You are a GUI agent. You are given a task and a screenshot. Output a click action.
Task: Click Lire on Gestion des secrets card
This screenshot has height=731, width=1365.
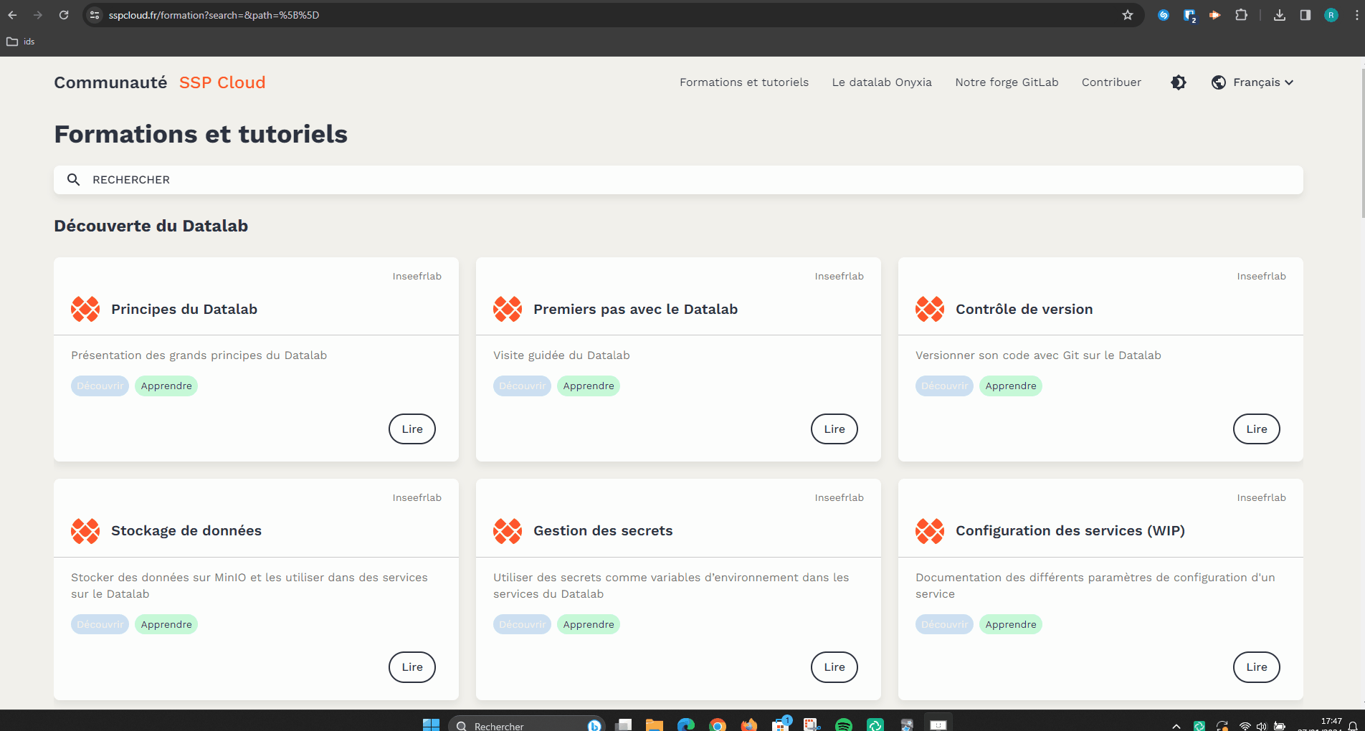(834, 667)
